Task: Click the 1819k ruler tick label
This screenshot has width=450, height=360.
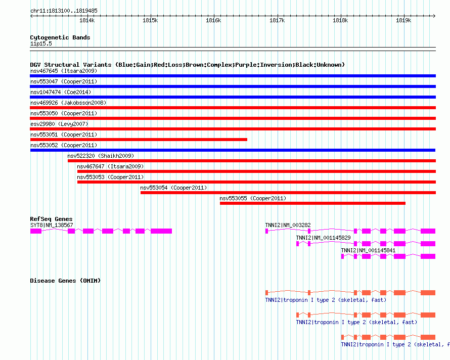Action: 403,20
